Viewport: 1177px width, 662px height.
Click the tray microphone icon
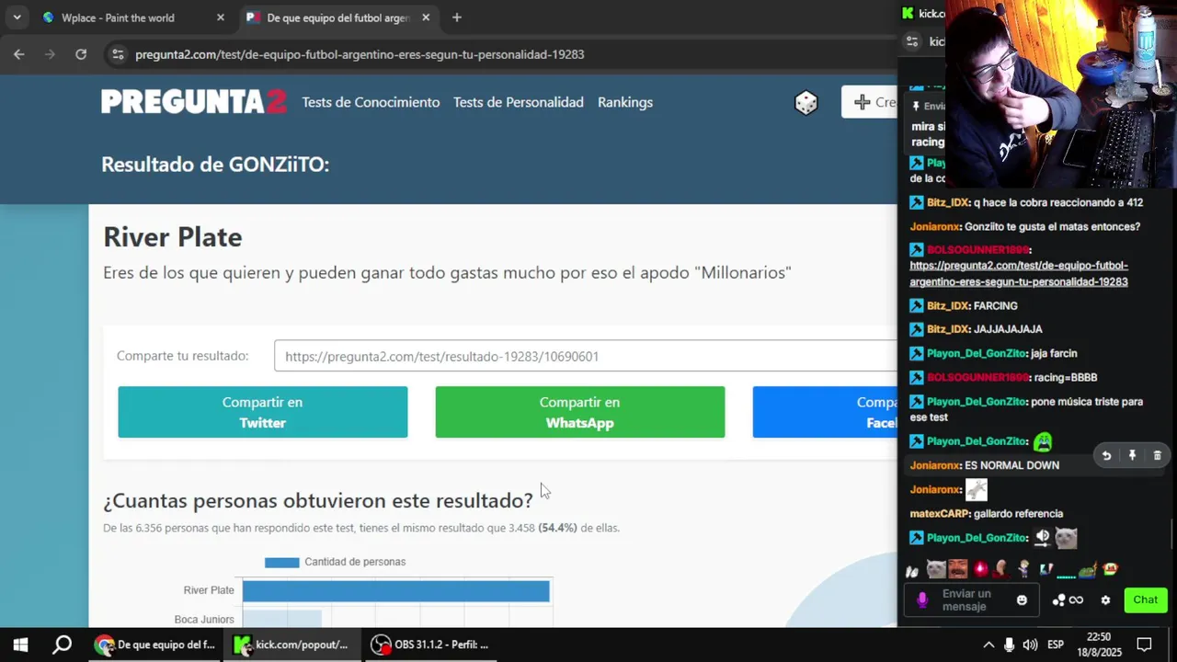(x=1010, y=645)
